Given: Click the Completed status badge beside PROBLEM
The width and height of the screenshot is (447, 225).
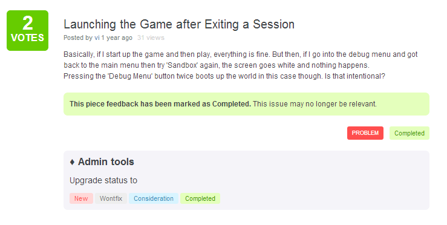Looking at the screenshot, I should coord(409,133).
